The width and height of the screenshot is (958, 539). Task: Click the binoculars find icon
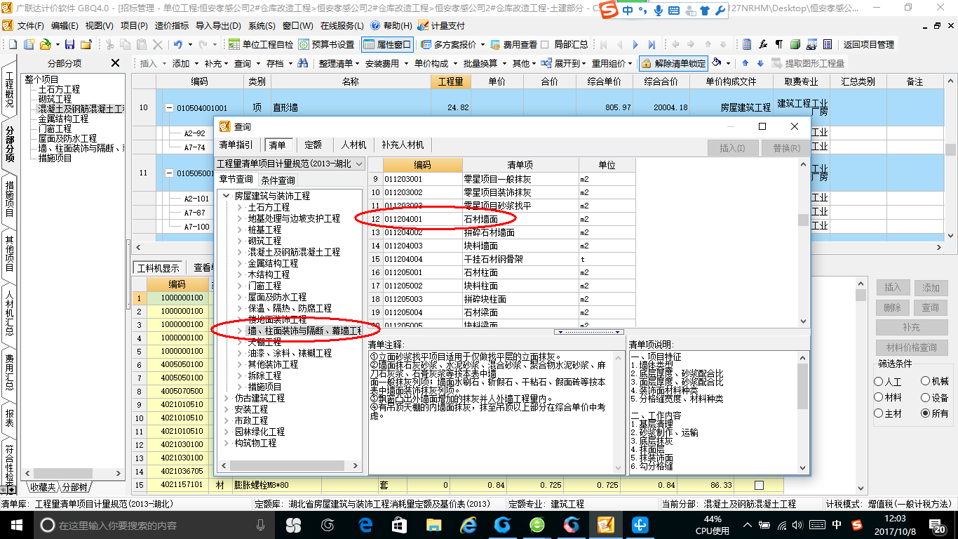pyautogui.click(x=302, y=63)
